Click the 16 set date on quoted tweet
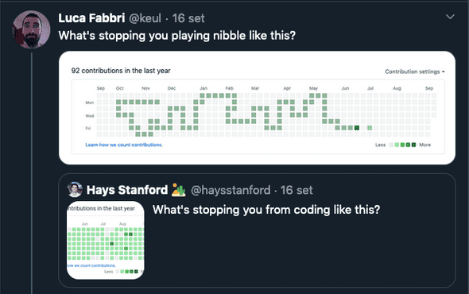This screenshot has height=294, width=469. point(297,190)
